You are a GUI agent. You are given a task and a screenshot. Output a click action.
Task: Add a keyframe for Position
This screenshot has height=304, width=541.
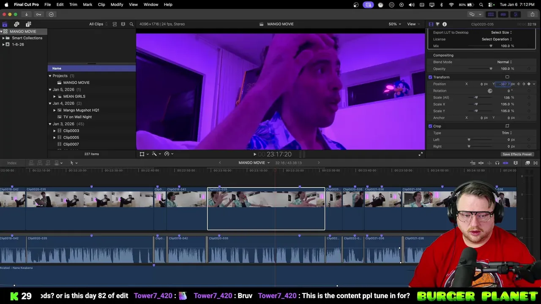tap(529, 84)
